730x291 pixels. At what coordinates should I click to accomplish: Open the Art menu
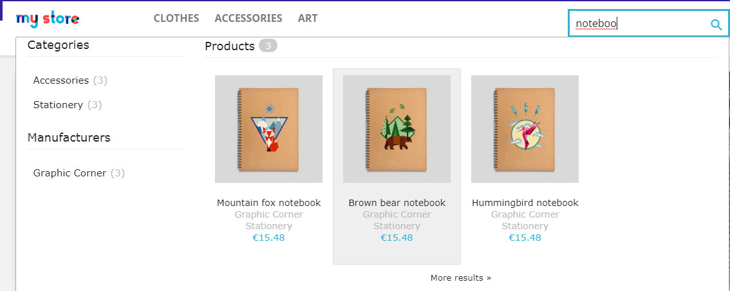tap(308, 18)
